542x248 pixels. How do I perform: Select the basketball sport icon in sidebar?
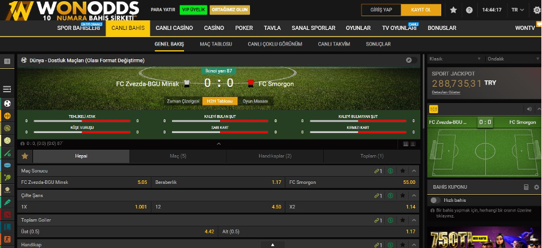point(7,116)
